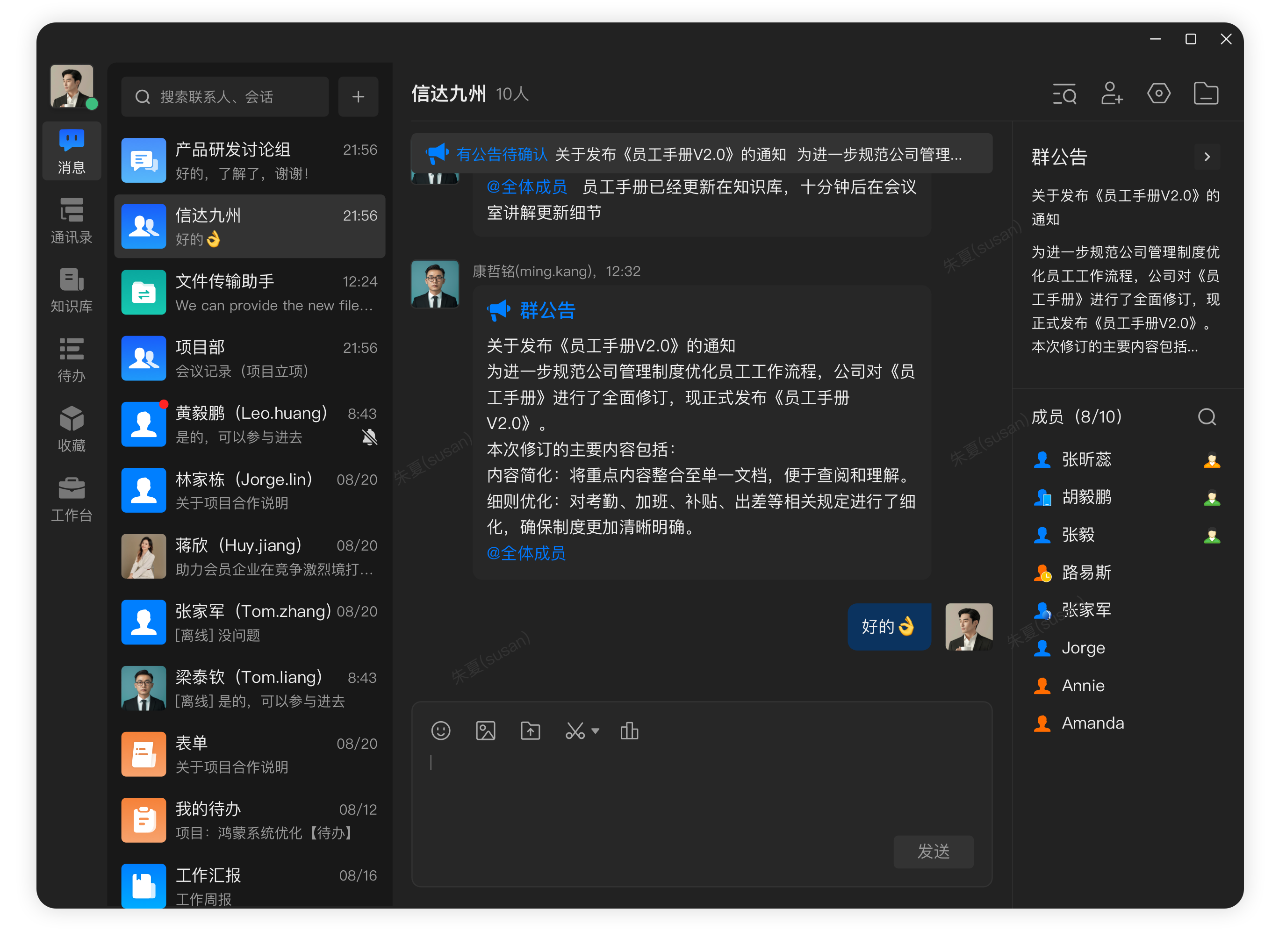1279x931 pixels.
Task: Search members with the magnifier in member panel
Action: 1207,417
